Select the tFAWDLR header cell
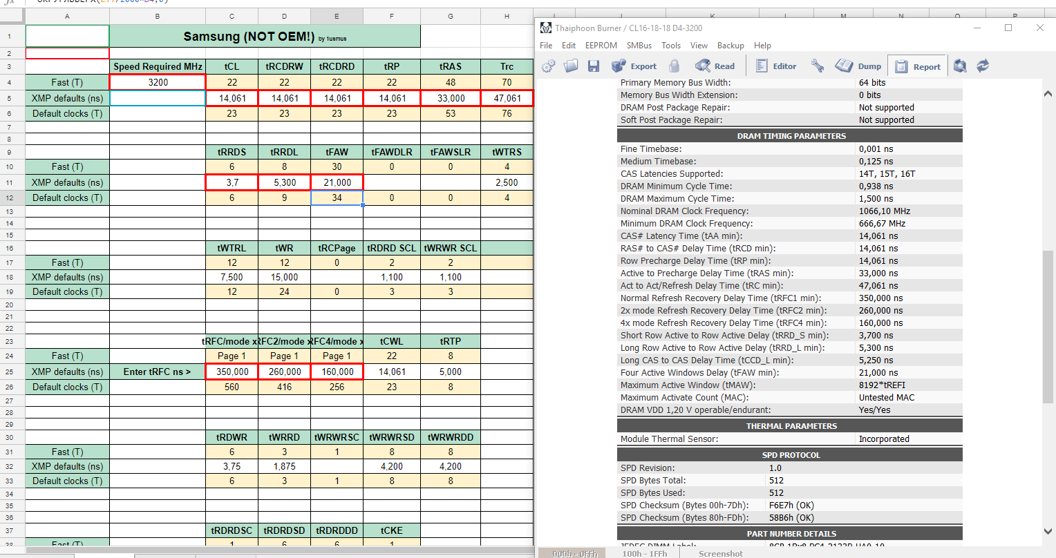The width and height of the screenshot is (1056, 558). (x=392, y=152)
